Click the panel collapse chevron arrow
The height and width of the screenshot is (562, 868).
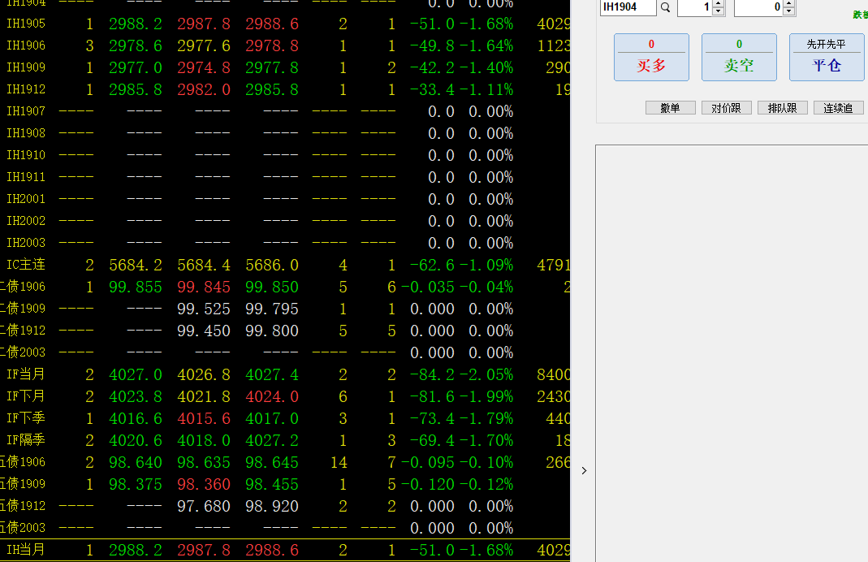(584, 470)
